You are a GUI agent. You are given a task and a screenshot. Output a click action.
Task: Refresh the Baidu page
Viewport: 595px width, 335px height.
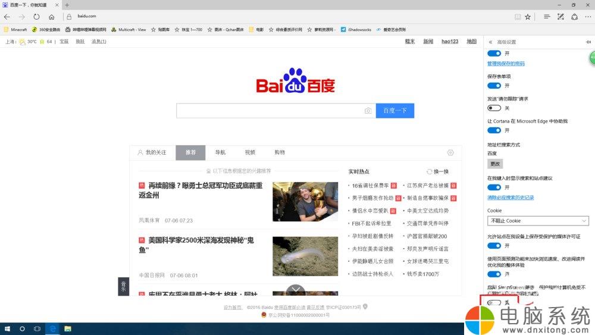pos(36,17)
